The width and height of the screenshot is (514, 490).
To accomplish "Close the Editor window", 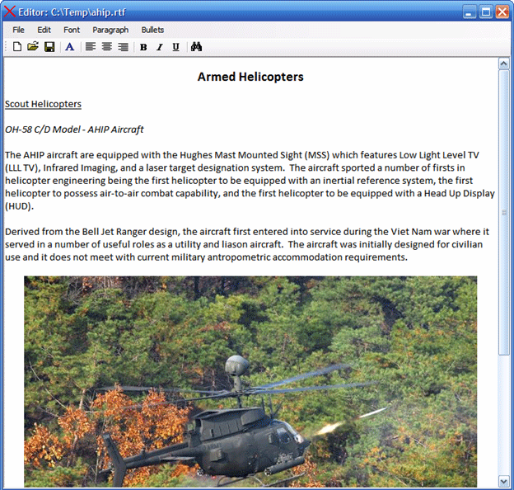I will tap(502, 12).
